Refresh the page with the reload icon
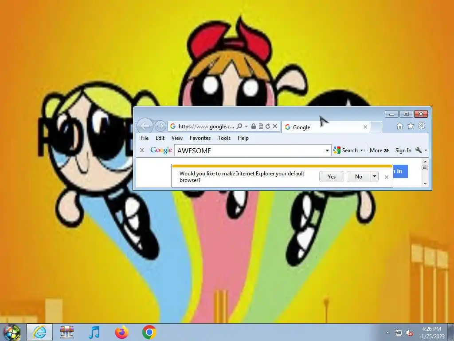The width and height of the screenshot is (454, 341). point(268,126)
